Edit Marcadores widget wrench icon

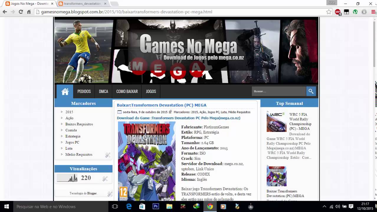click(x=108, y=155)
